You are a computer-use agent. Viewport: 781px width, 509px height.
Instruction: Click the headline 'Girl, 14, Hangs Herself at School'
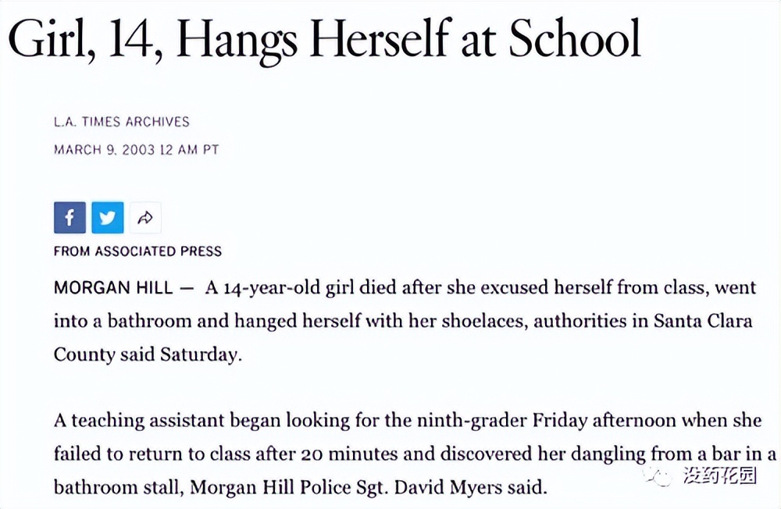point(324,38)
